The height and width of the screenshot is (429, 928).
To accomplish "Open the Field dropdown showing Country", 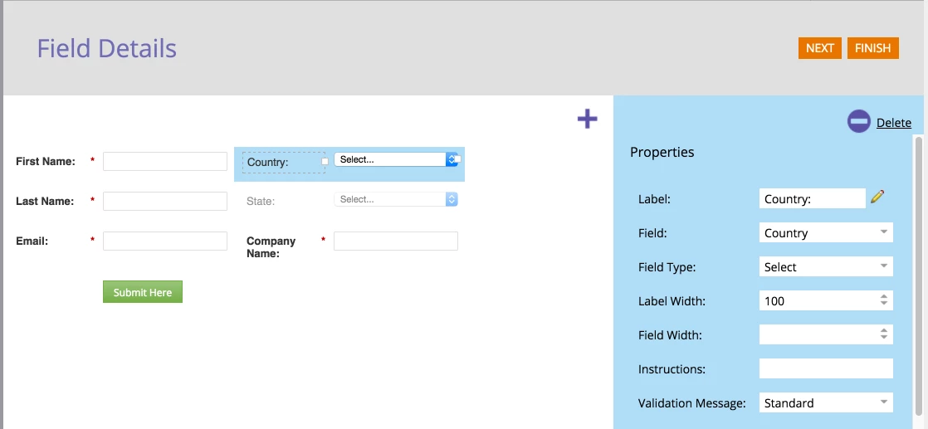I will (x=826, y=232).
